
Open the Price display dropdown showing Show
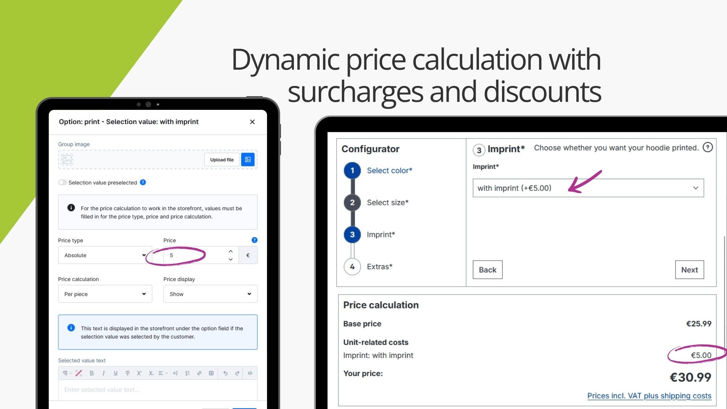click(x=210, y=294)
